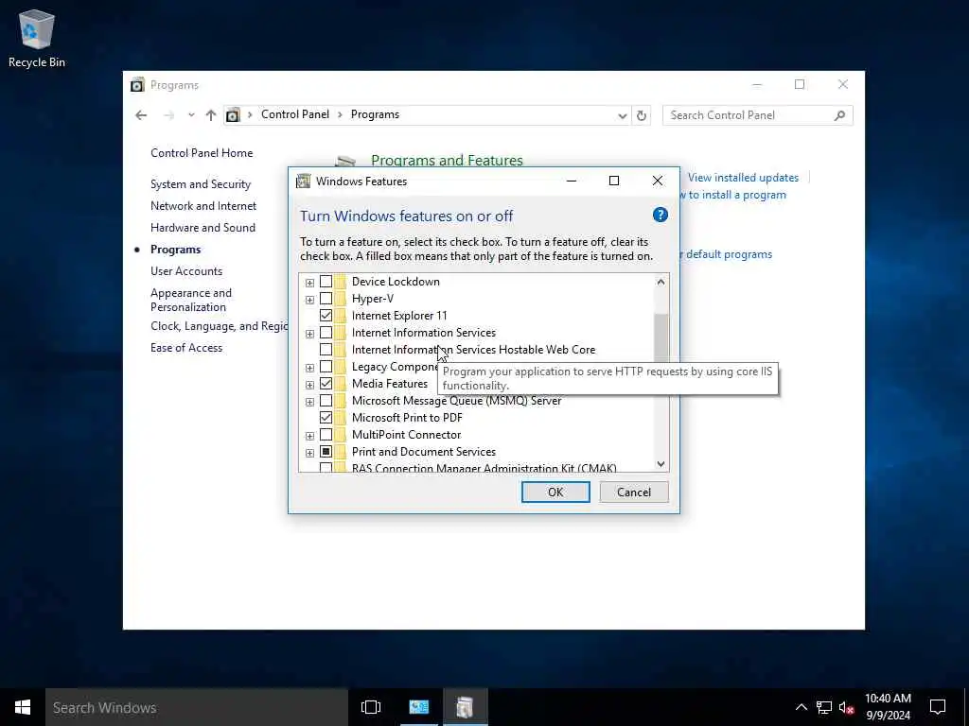Click the address bar Control Panel icon
This screenshot has height=726, width=969.
[233, 115]
